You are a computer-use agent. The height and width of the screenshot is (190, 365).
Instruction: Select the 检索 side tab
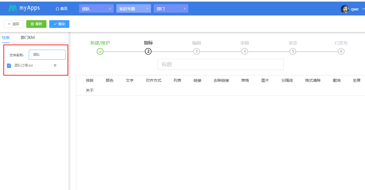point(6,38)
